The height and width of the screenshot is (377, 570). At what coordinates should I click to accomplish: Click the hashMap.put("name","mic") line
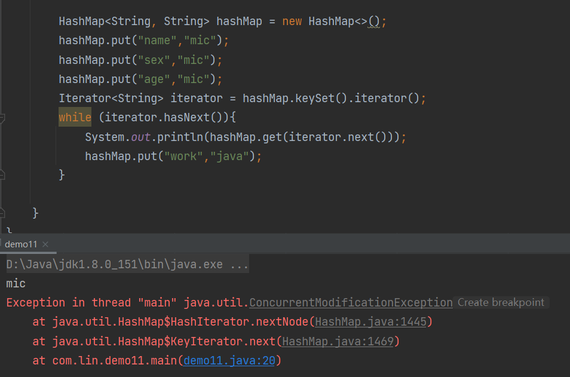[143, 41]
